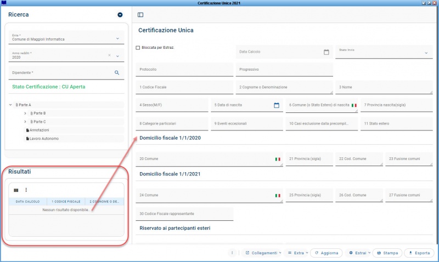Open the three-dot menu in Risultati
Viewport: 439px width, 262px height.
point(26,190)
